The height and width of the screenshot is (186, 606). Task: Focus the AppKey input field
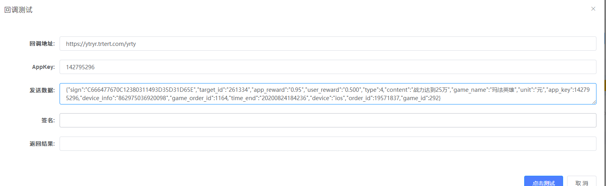(x=328, y=67)
